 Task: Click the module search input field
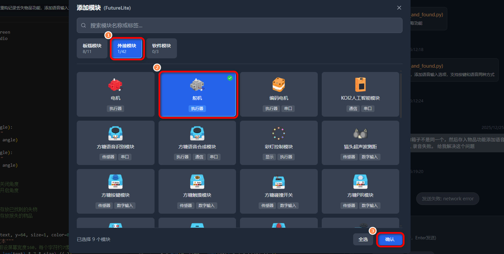(239, 25)
